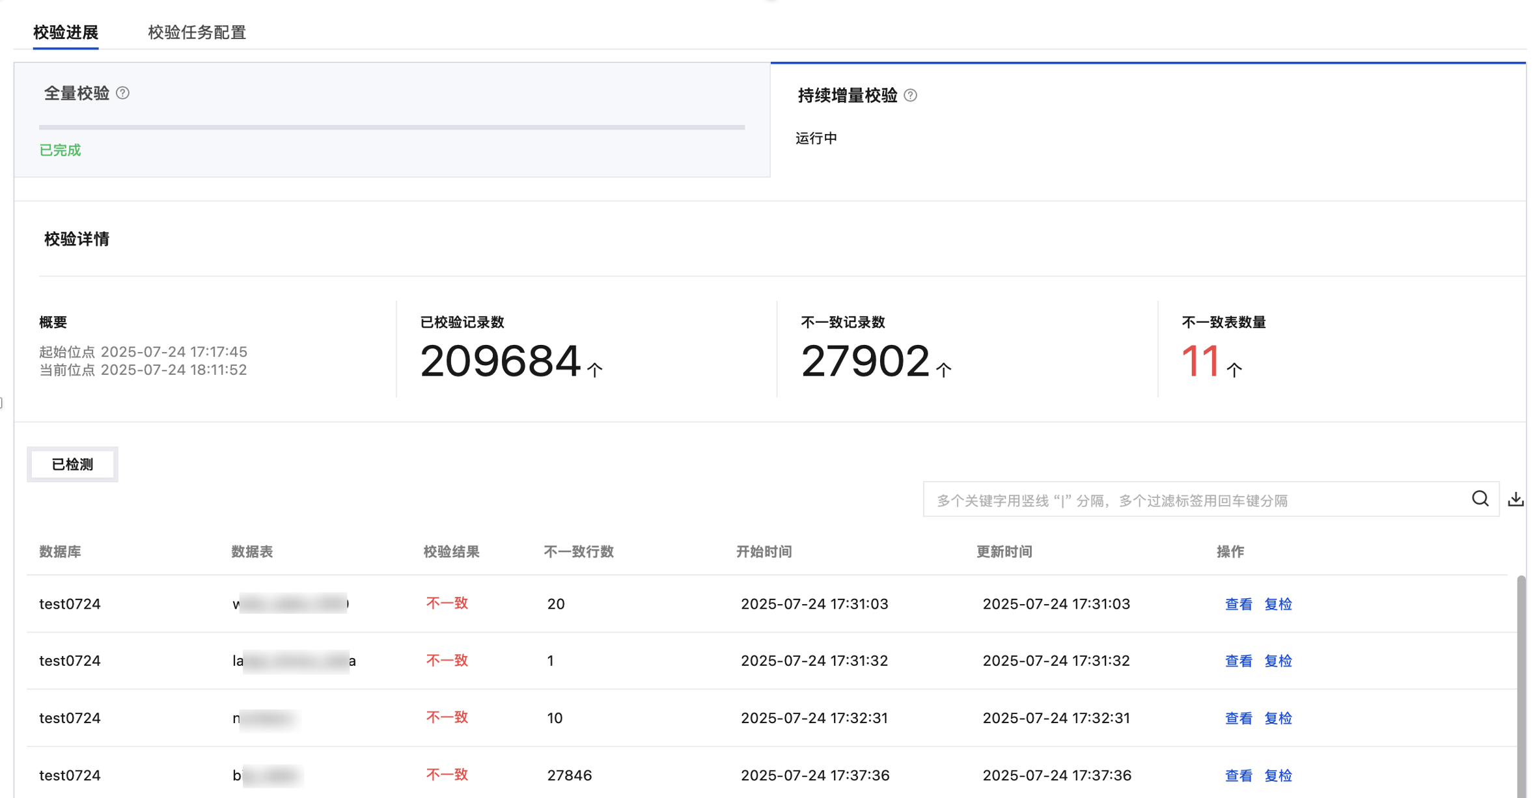Click arrow icon next to 209684

[x=594, y=370]
